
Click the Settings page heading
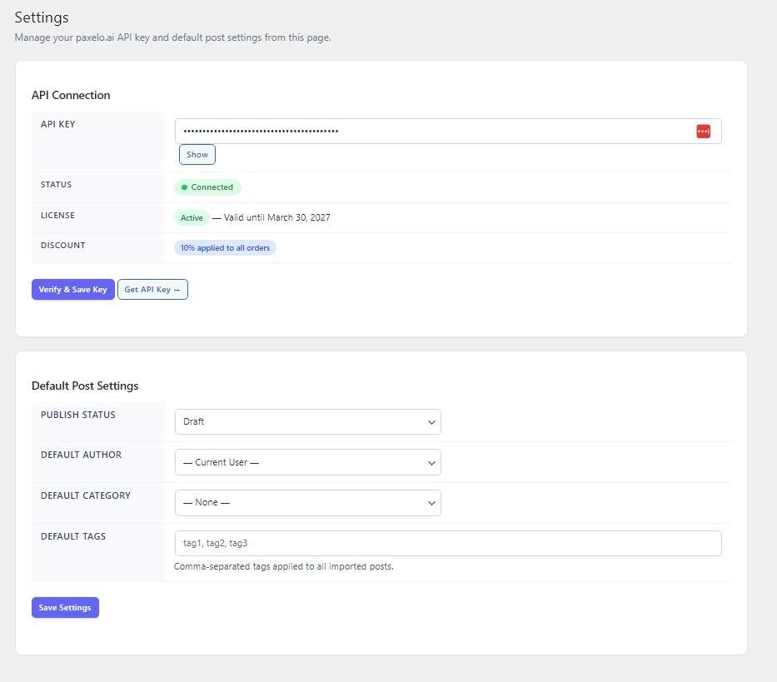[x=42, y=17]
